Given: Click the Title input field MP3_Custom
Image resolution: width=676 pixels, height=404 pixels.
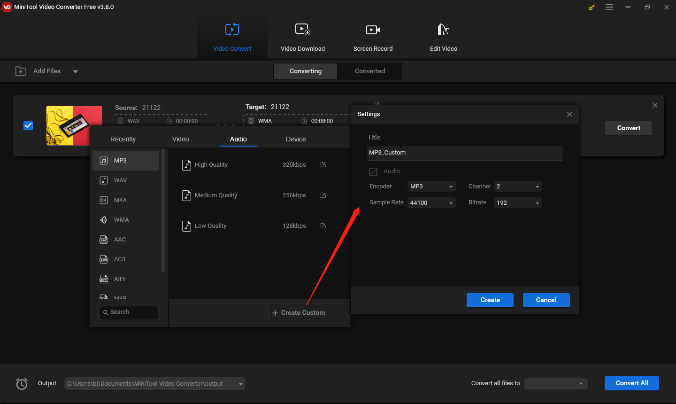Looking at the screenshot, I should click(x=465, y=153).
